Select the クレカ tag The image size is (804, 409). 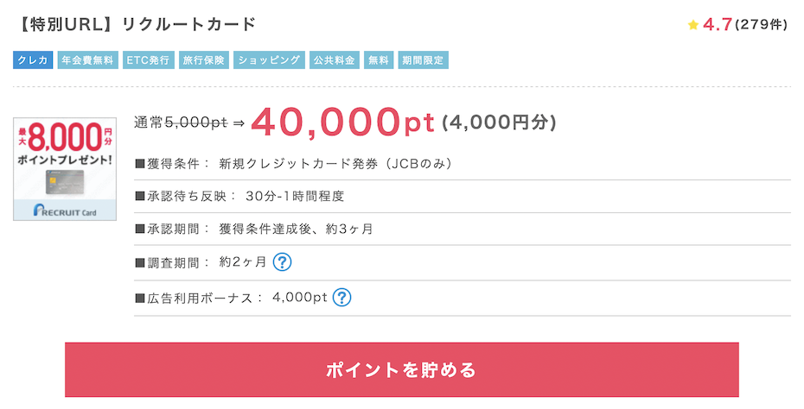33,60
